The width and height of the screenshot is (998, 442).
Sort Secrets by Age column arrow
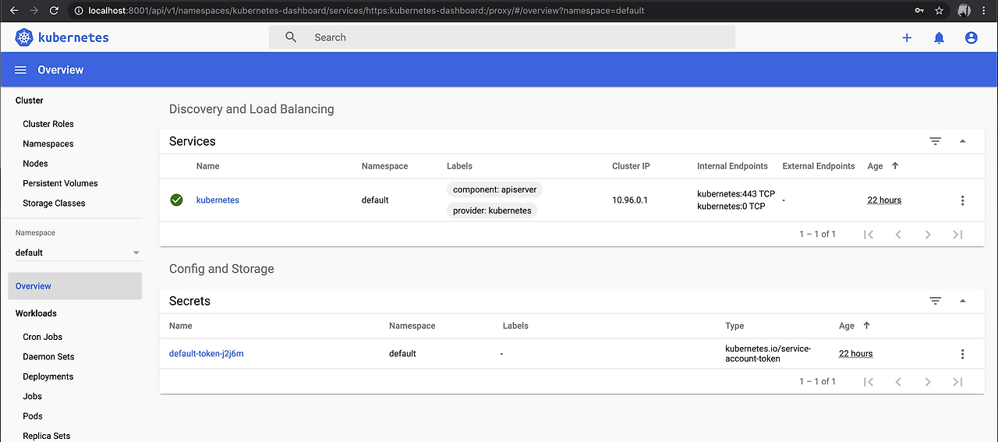tap(866, 326)
